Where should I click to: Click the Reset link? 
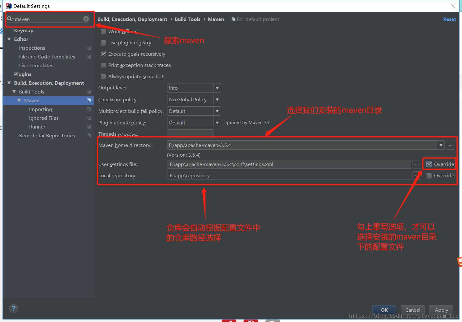[x=449, y=19]
